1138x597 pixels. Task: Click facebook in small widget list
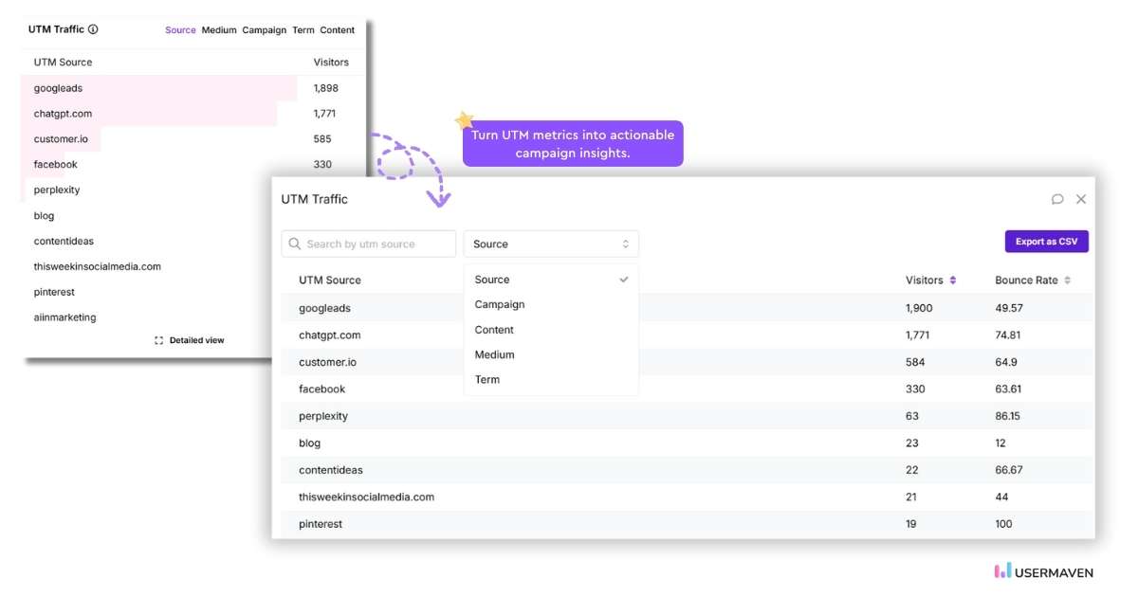[55, 165]
